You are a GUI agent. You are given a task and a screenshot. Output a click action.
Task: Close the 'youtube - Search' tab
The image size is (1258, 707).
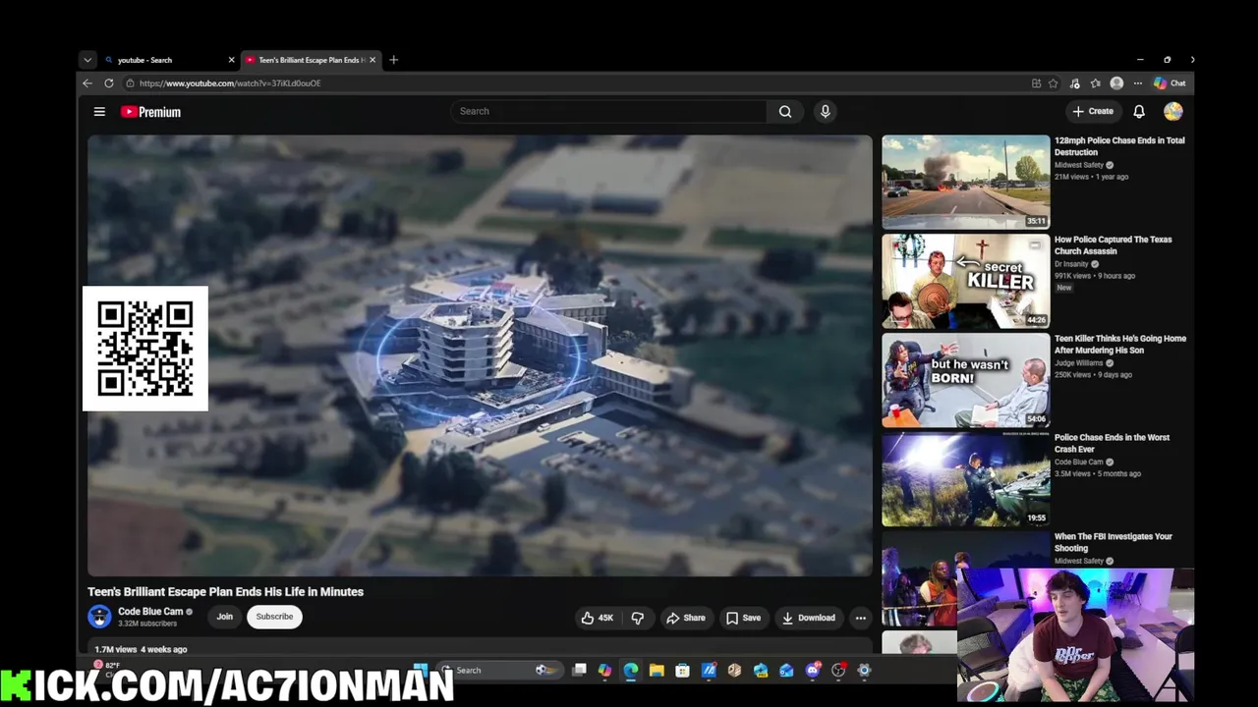231,60
